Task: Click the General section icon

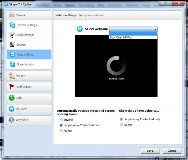Action: point(12,15)
